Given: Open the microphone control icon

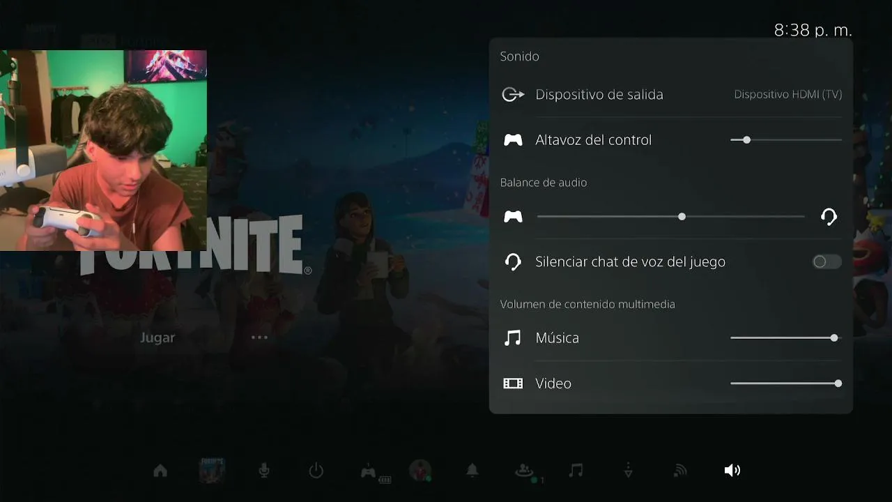Looking at the screenshot, I should (264, 471).
